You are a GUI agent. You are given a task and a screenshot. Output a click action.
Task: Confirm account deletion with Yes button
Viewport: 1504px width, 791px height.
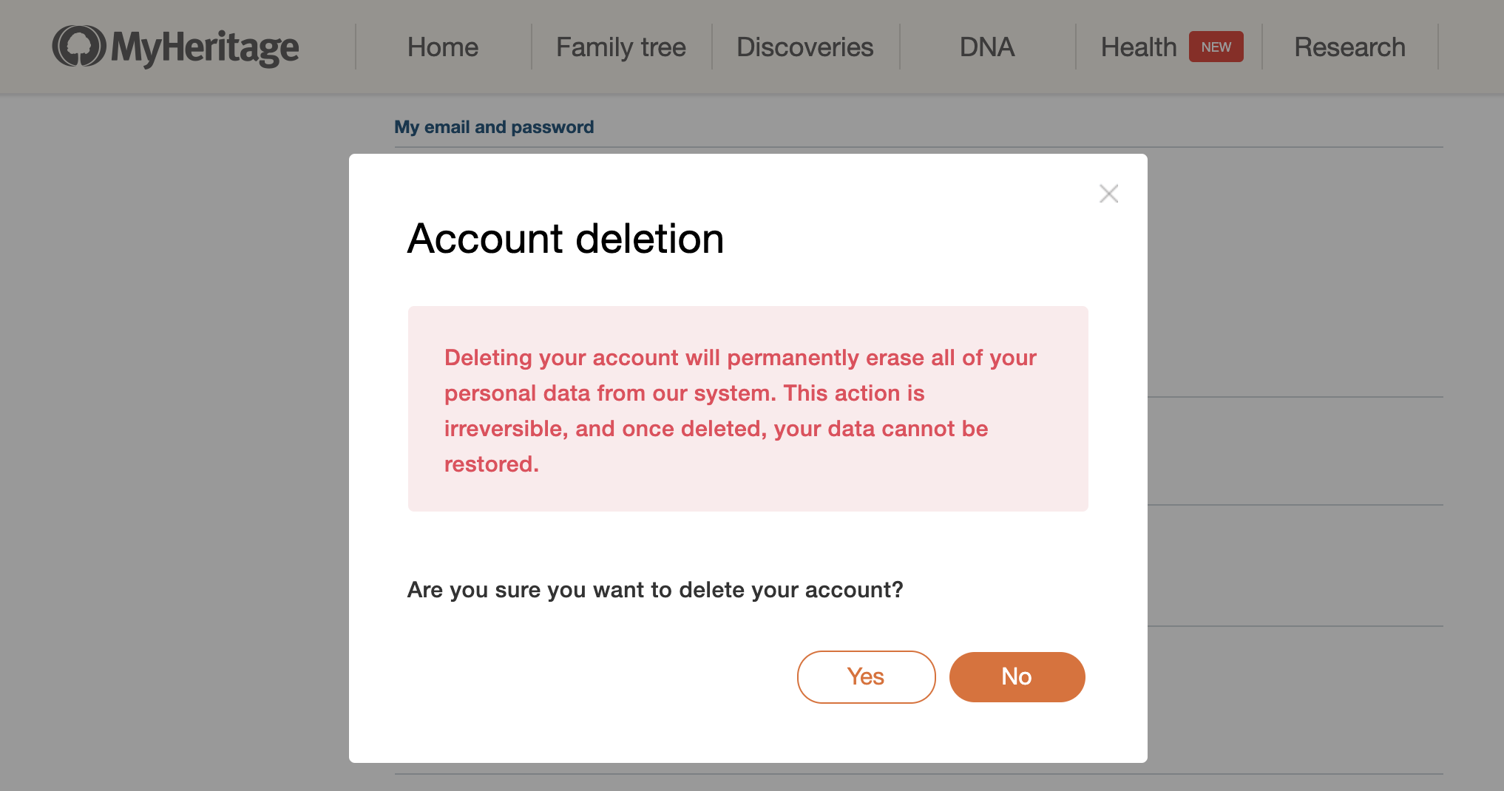[866, 676]
